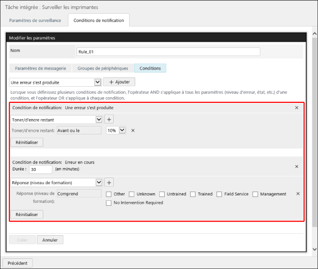Switch to Paramètres de surveillance tab
Image resolution: width=318 pixels, height=269 pixels.
pos(35,20)
